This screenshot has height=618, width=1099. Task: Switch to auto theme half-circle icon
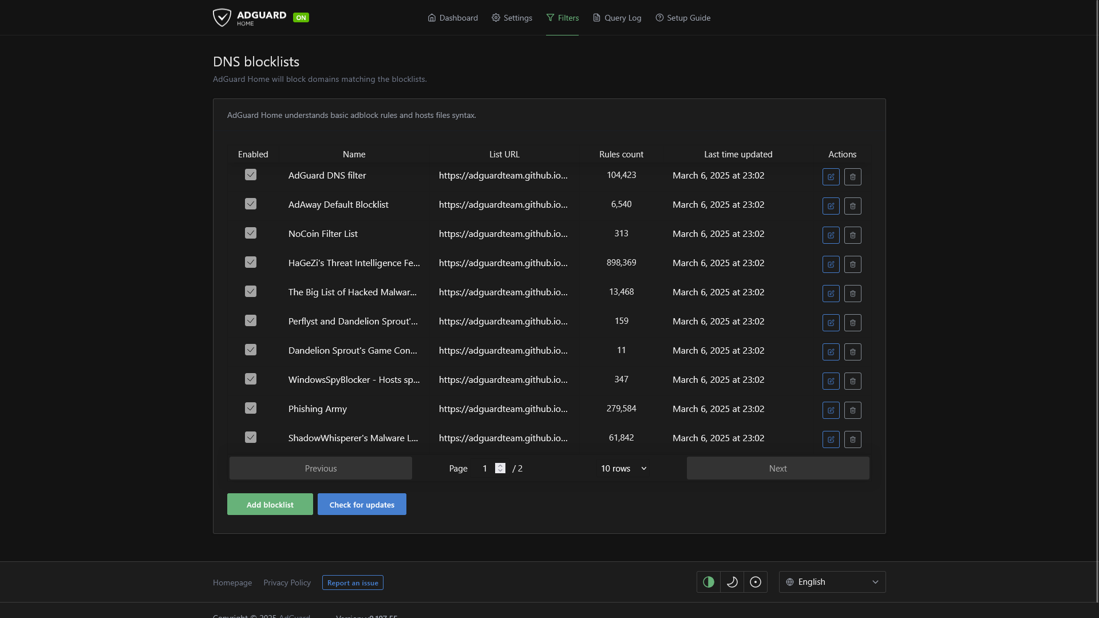(708, 582)
